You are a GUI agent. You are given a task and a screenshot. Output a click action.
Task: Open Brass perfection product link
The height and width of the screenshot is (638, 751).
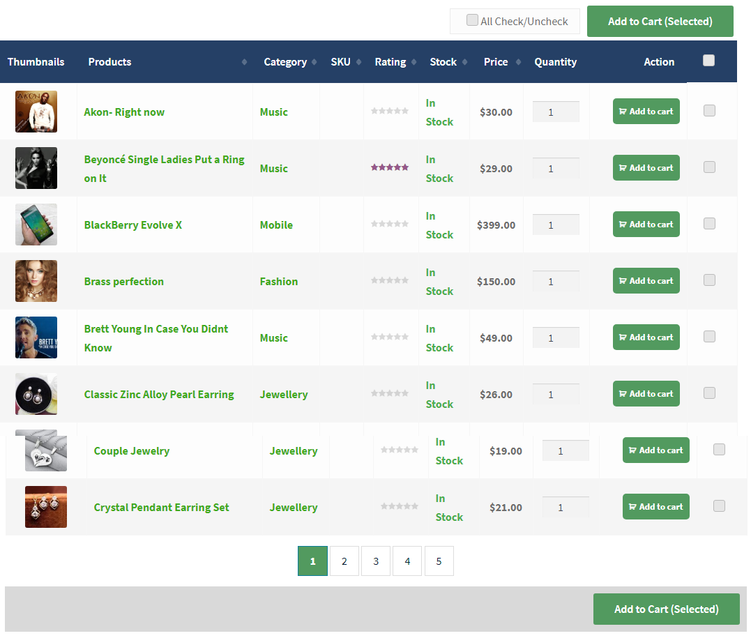[124, 282]
